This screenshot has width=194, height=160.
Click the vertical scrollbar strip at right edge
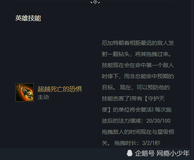coord(192,74)
